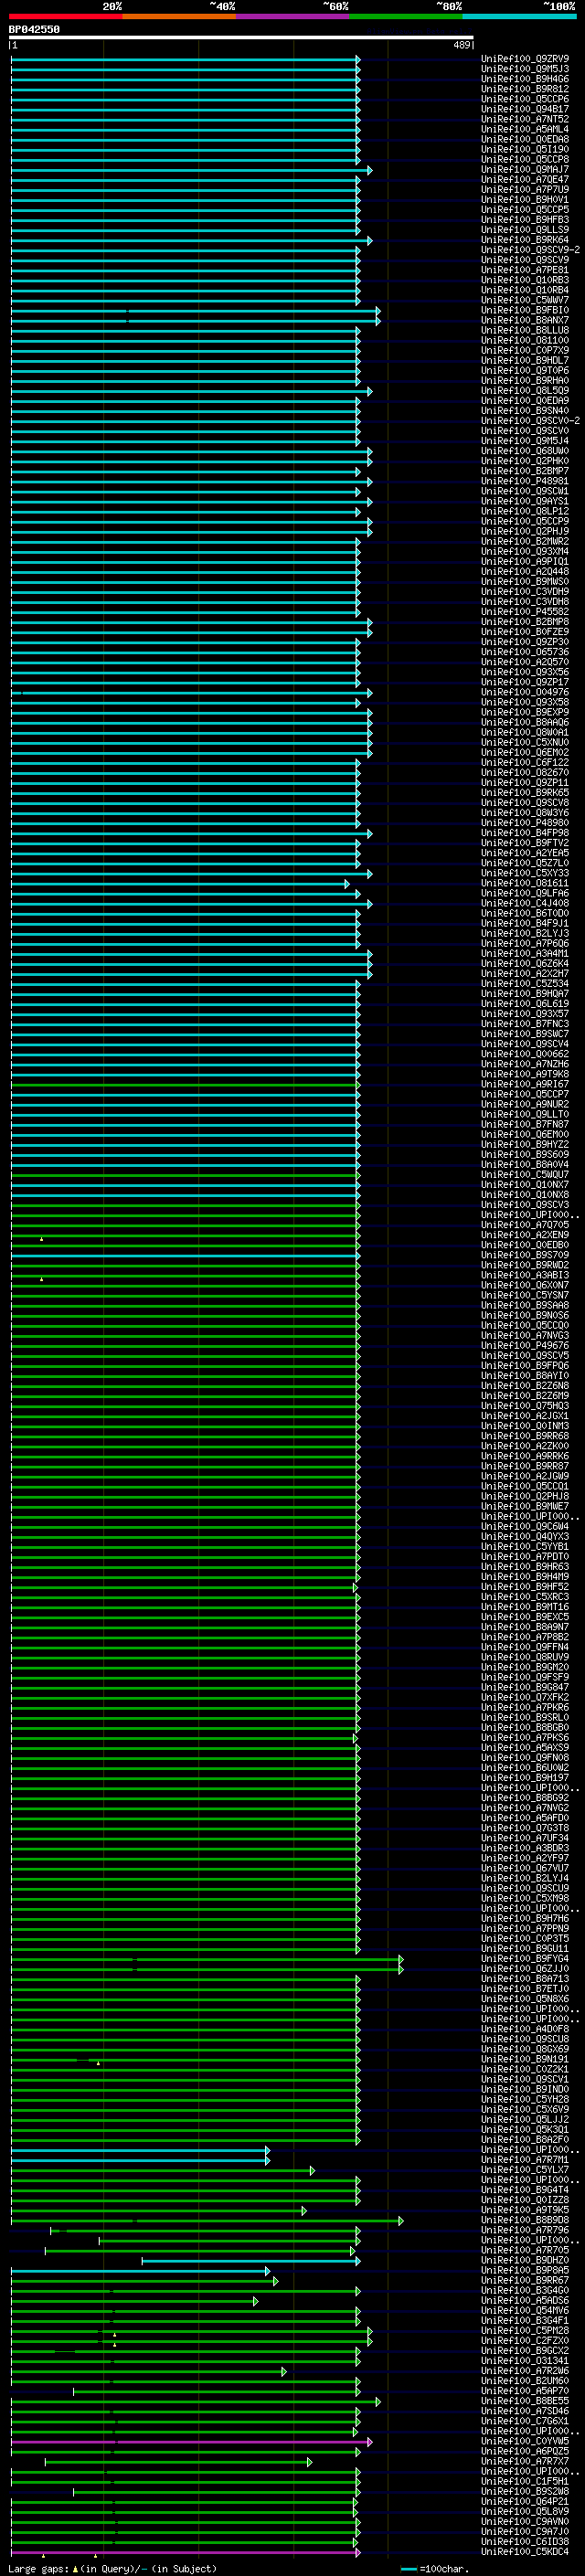Select the UniRef100_A6PQZ5 label
Viewport: 585px width, 2576px height.
(525, 2452)
